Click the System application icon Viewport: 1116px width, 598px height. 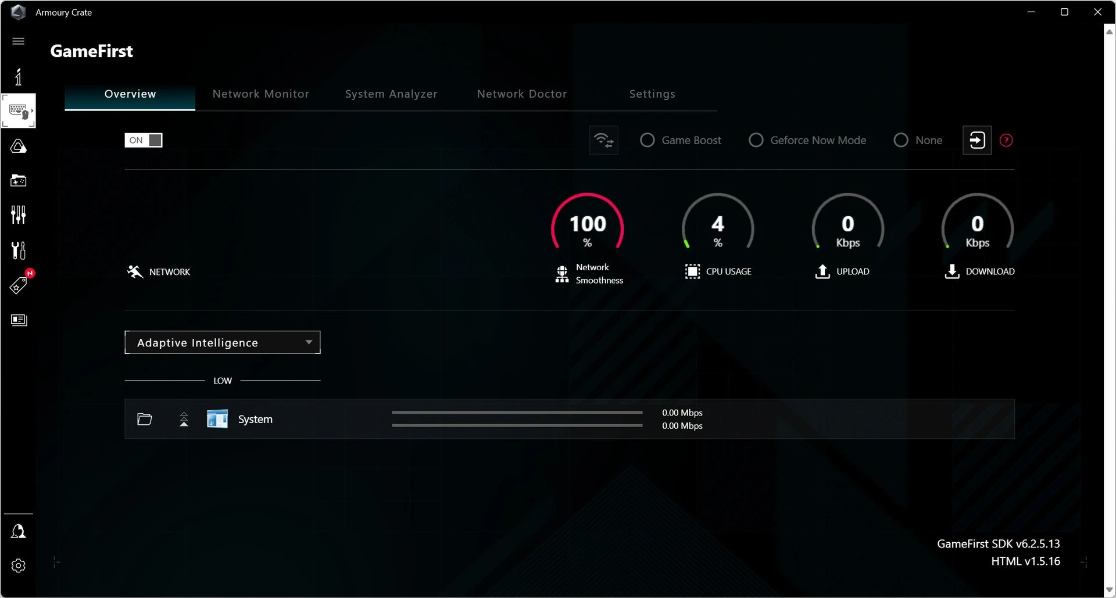click(217, 419)
